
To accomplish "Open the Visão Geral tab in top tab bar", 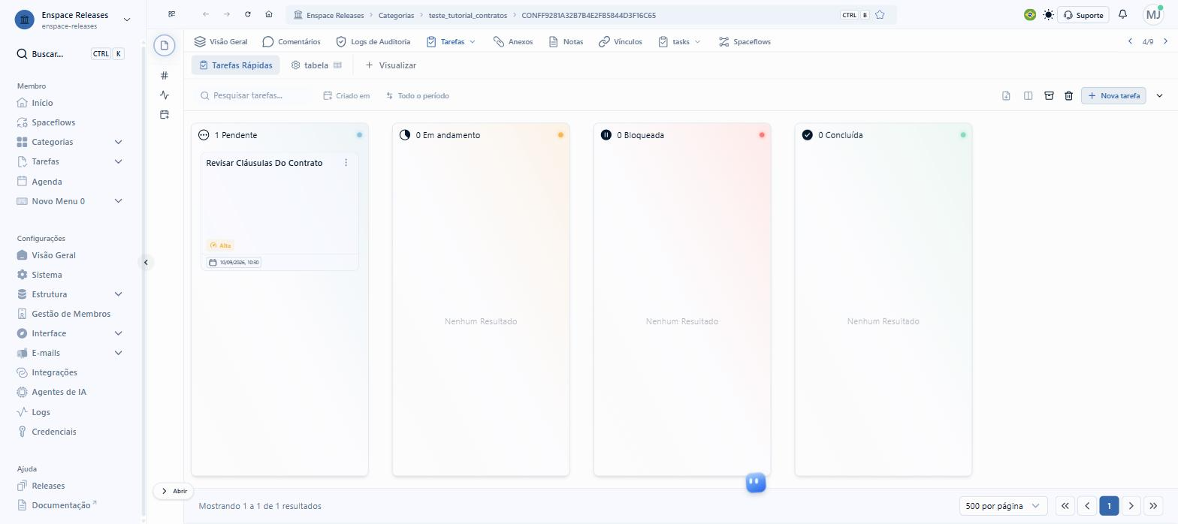I will point(221,41).
